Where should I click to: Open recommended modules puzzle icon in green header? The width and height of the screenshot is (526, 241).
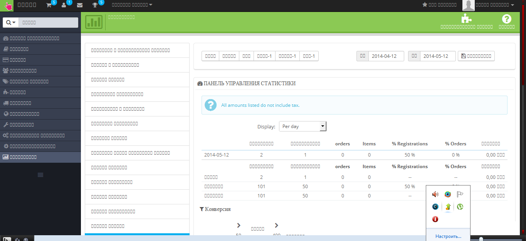[467, 19]
